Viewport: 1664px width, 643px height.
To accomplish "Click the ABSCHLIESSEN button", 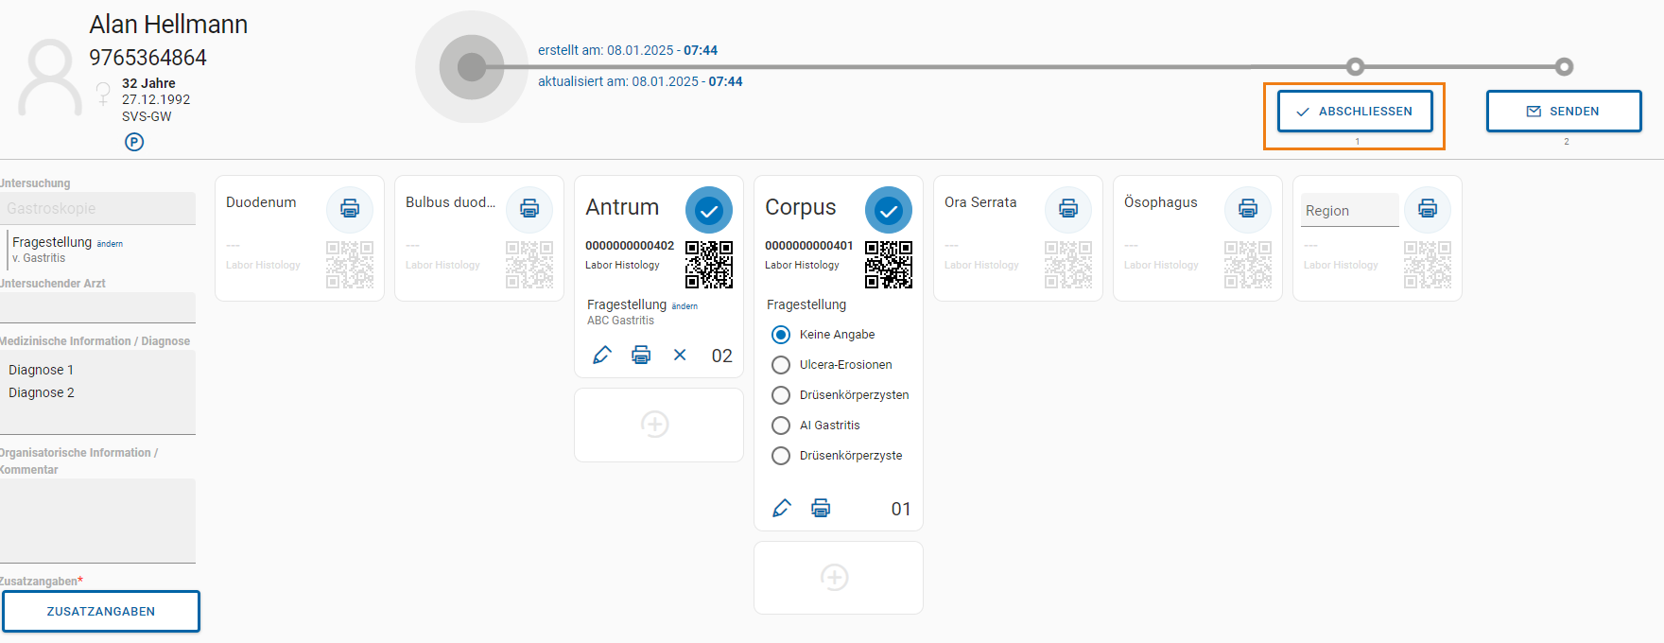I will 1355,112.
